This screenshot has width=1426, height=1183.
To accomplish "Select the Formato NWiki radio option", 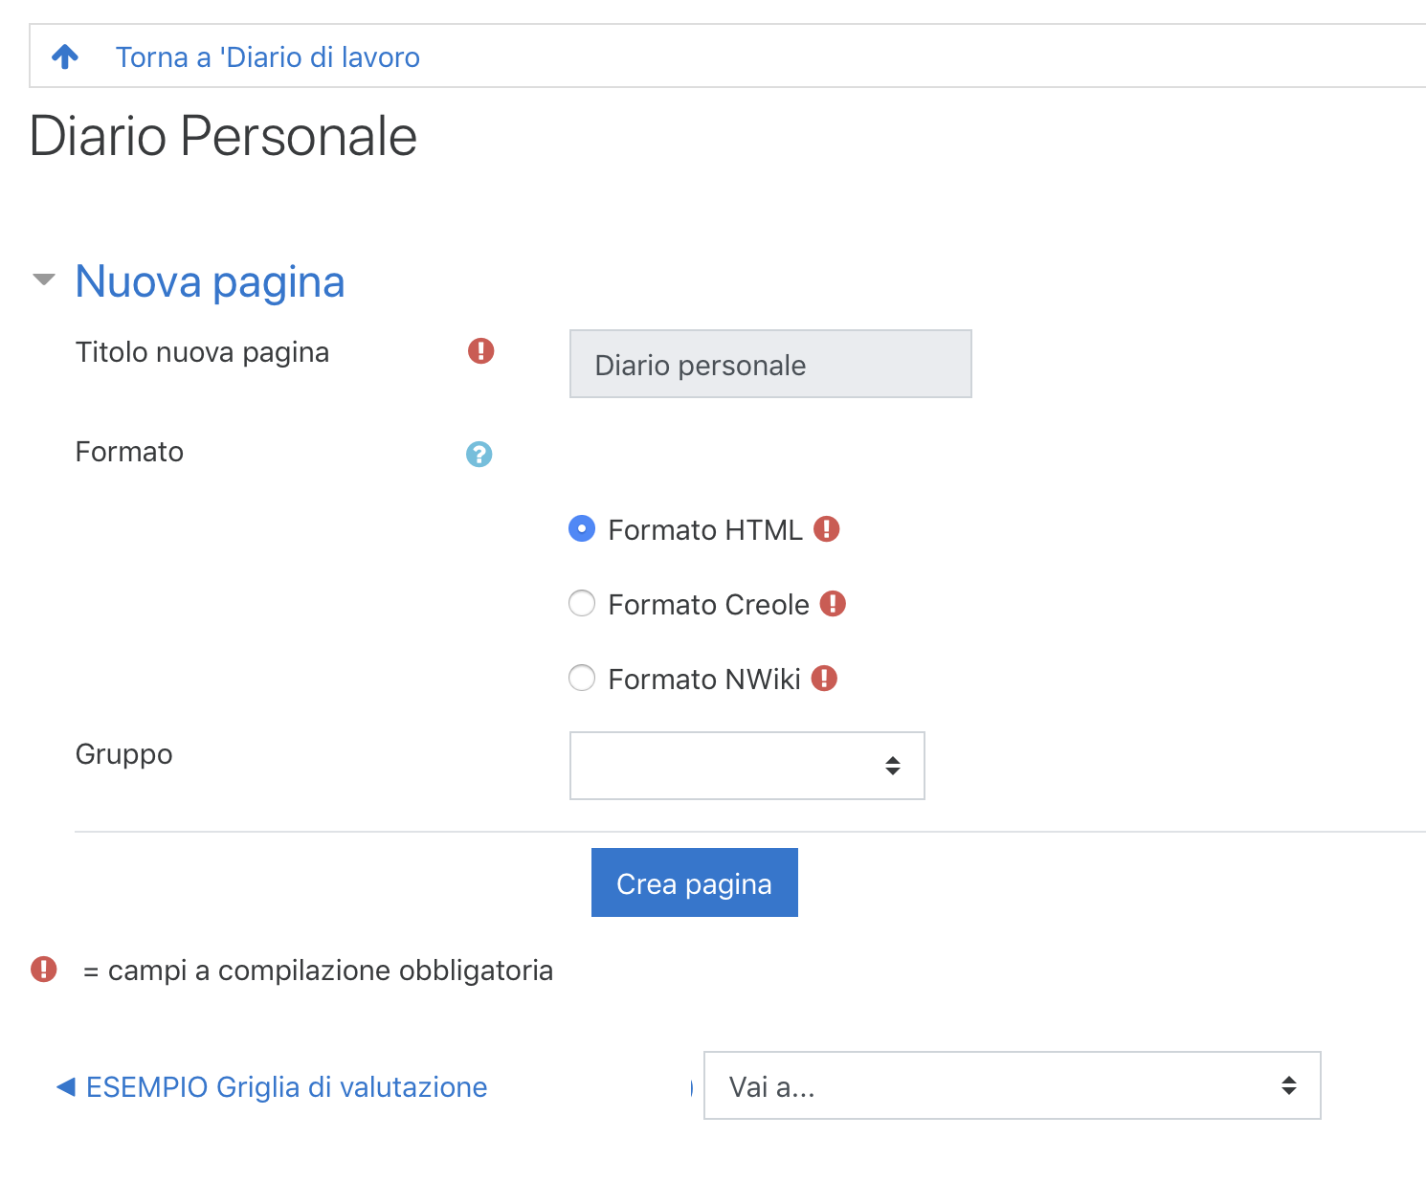I will 582,679.
